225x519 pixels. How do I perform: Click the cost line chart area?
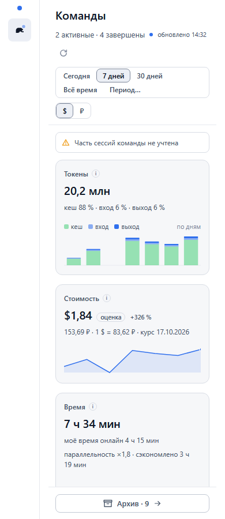click(x=132, y=361)
